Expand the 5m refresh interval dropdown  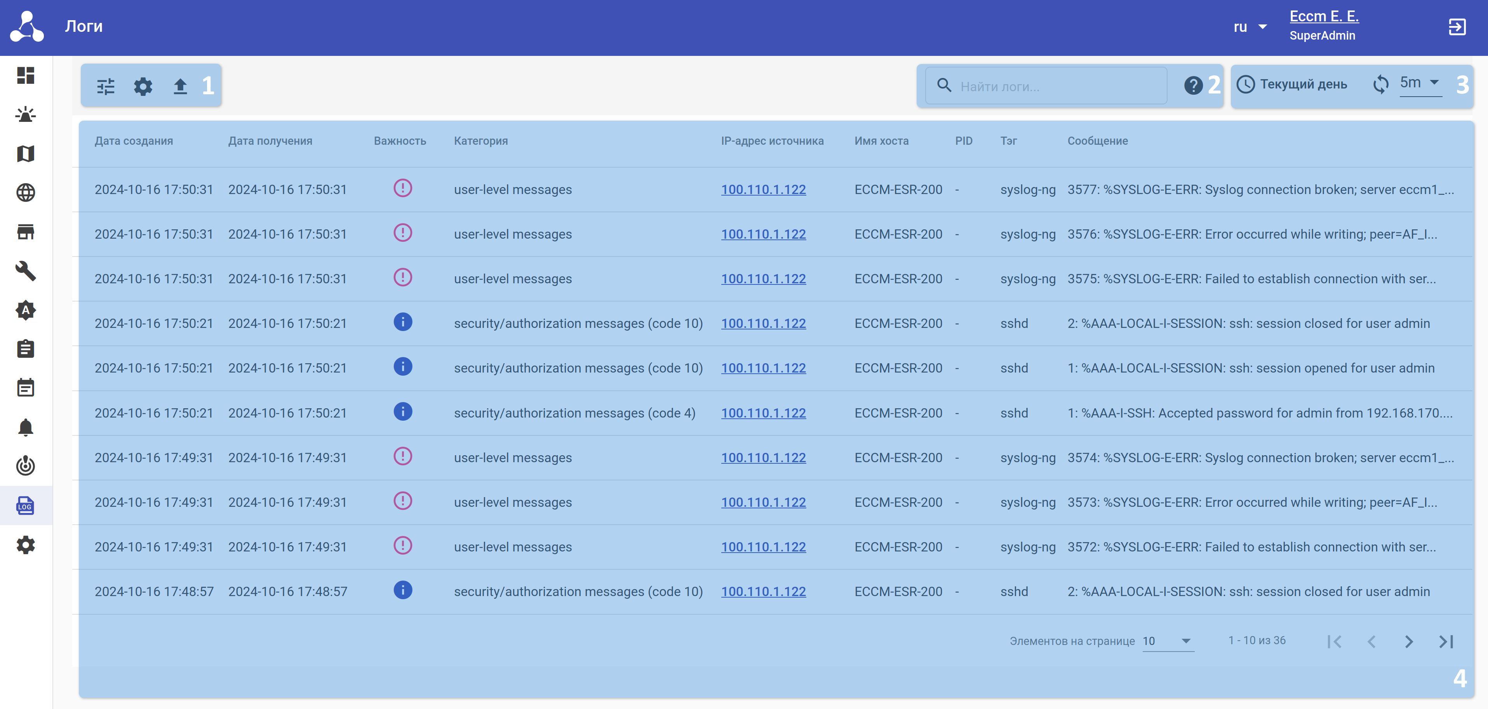(1420, 83)
